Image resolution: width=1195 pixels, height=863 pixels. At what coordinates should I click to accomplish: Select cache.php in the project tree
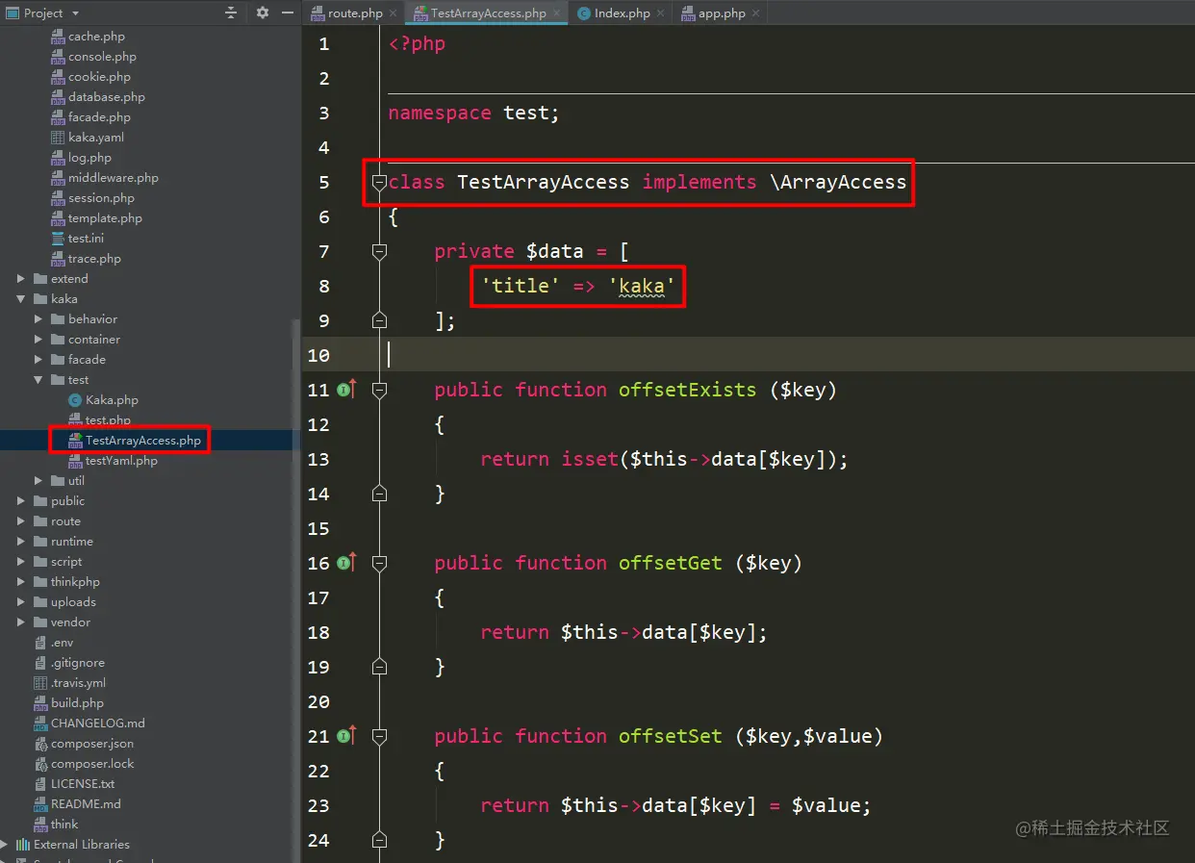tap(96, 36)
